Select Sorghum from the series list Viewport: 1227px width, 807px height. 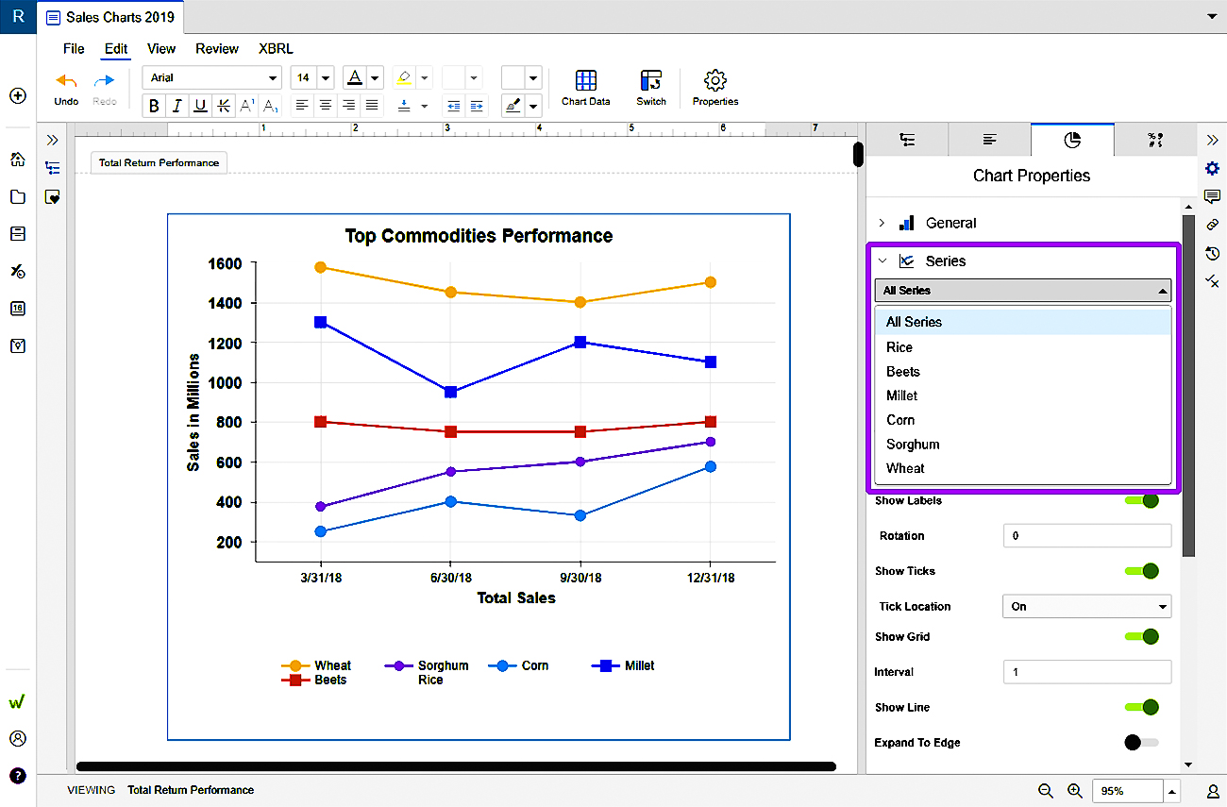tap(913, 445)
